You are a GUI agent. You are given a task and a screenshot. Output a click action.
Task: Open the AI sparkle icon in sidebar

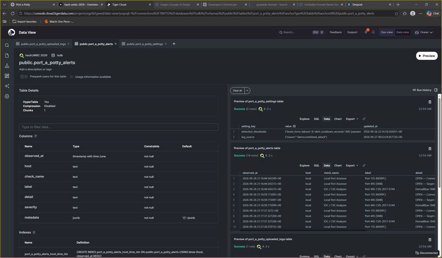click(x=7, y=86)
